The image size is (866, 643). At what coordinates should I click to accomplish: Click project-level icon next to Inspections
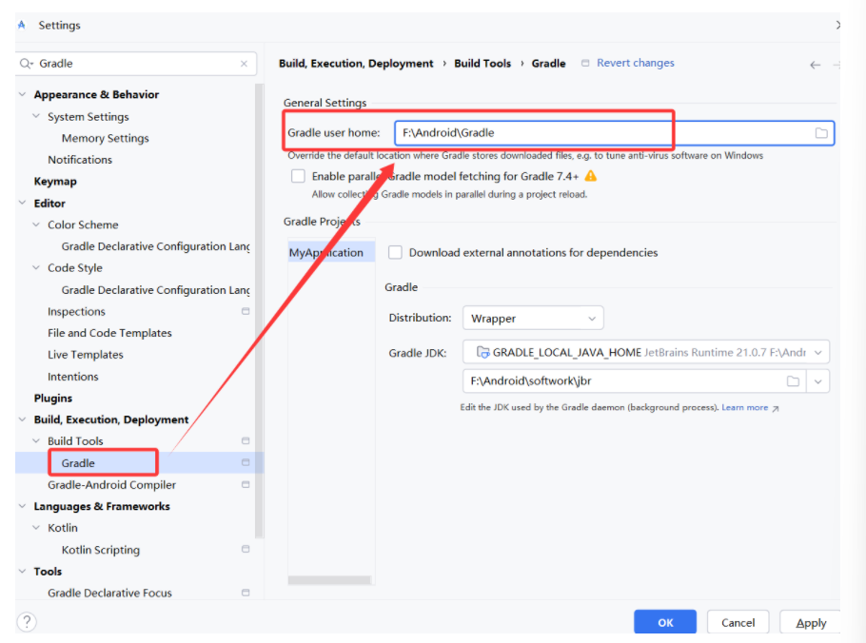246,311
